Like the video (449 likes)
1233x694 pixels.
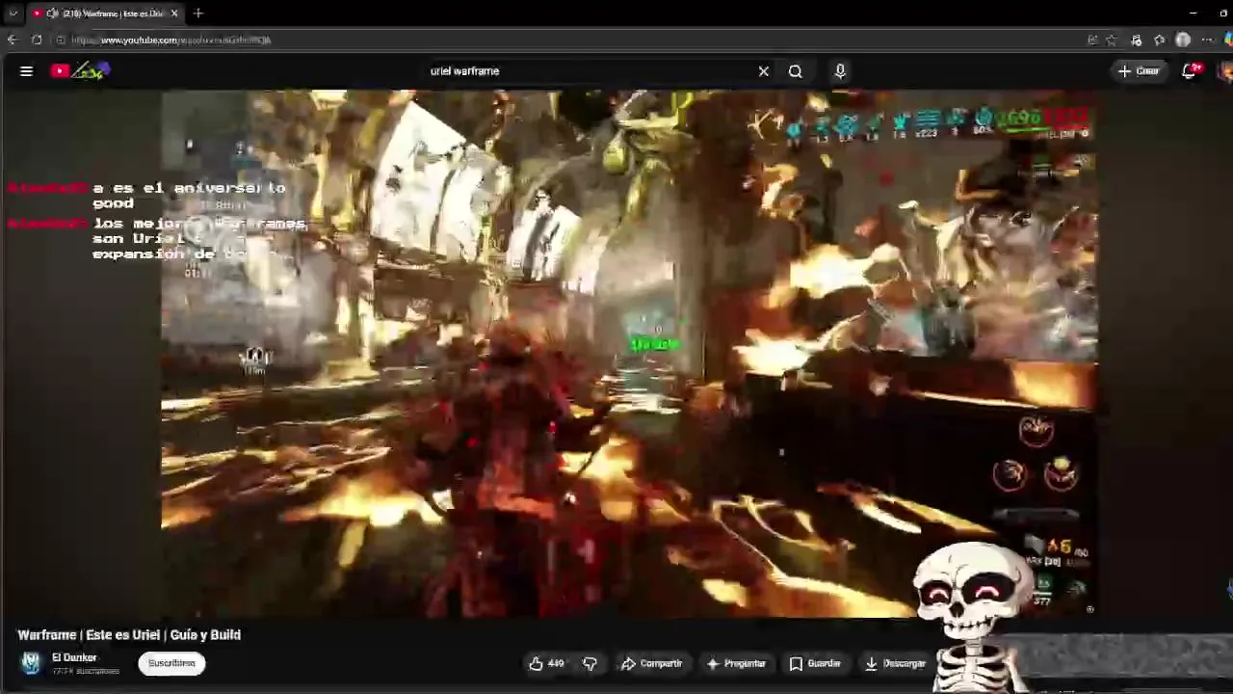546,663
